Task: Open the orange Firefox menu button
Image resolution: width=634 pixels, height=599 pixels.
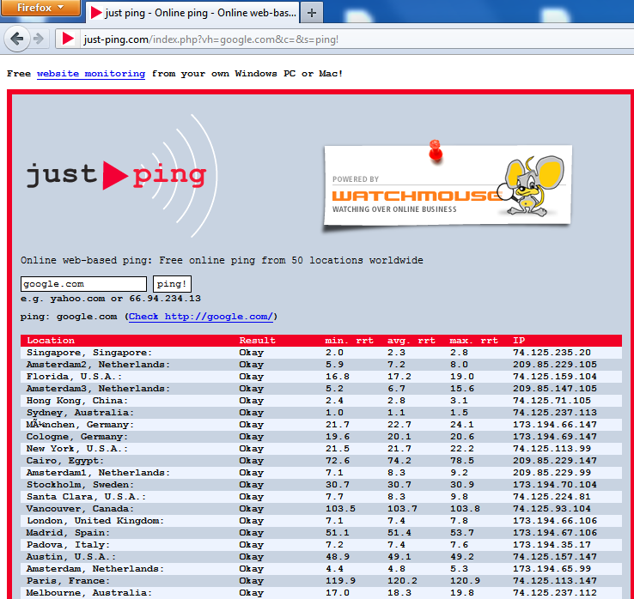Action: (40, 7)
